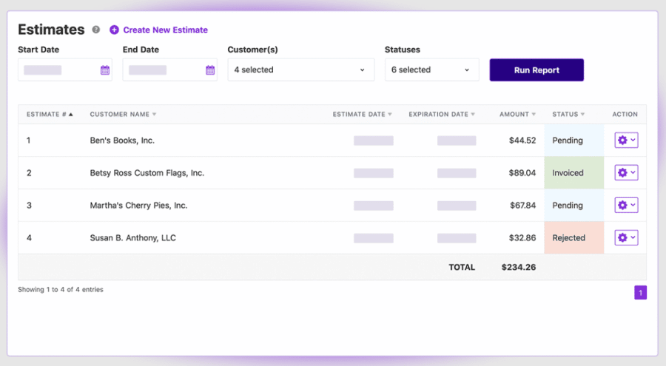The height and width of the screenshot is (366, 666).
Task: Click the plus icon for Create New Estimate
Action: tap(114, 30)
